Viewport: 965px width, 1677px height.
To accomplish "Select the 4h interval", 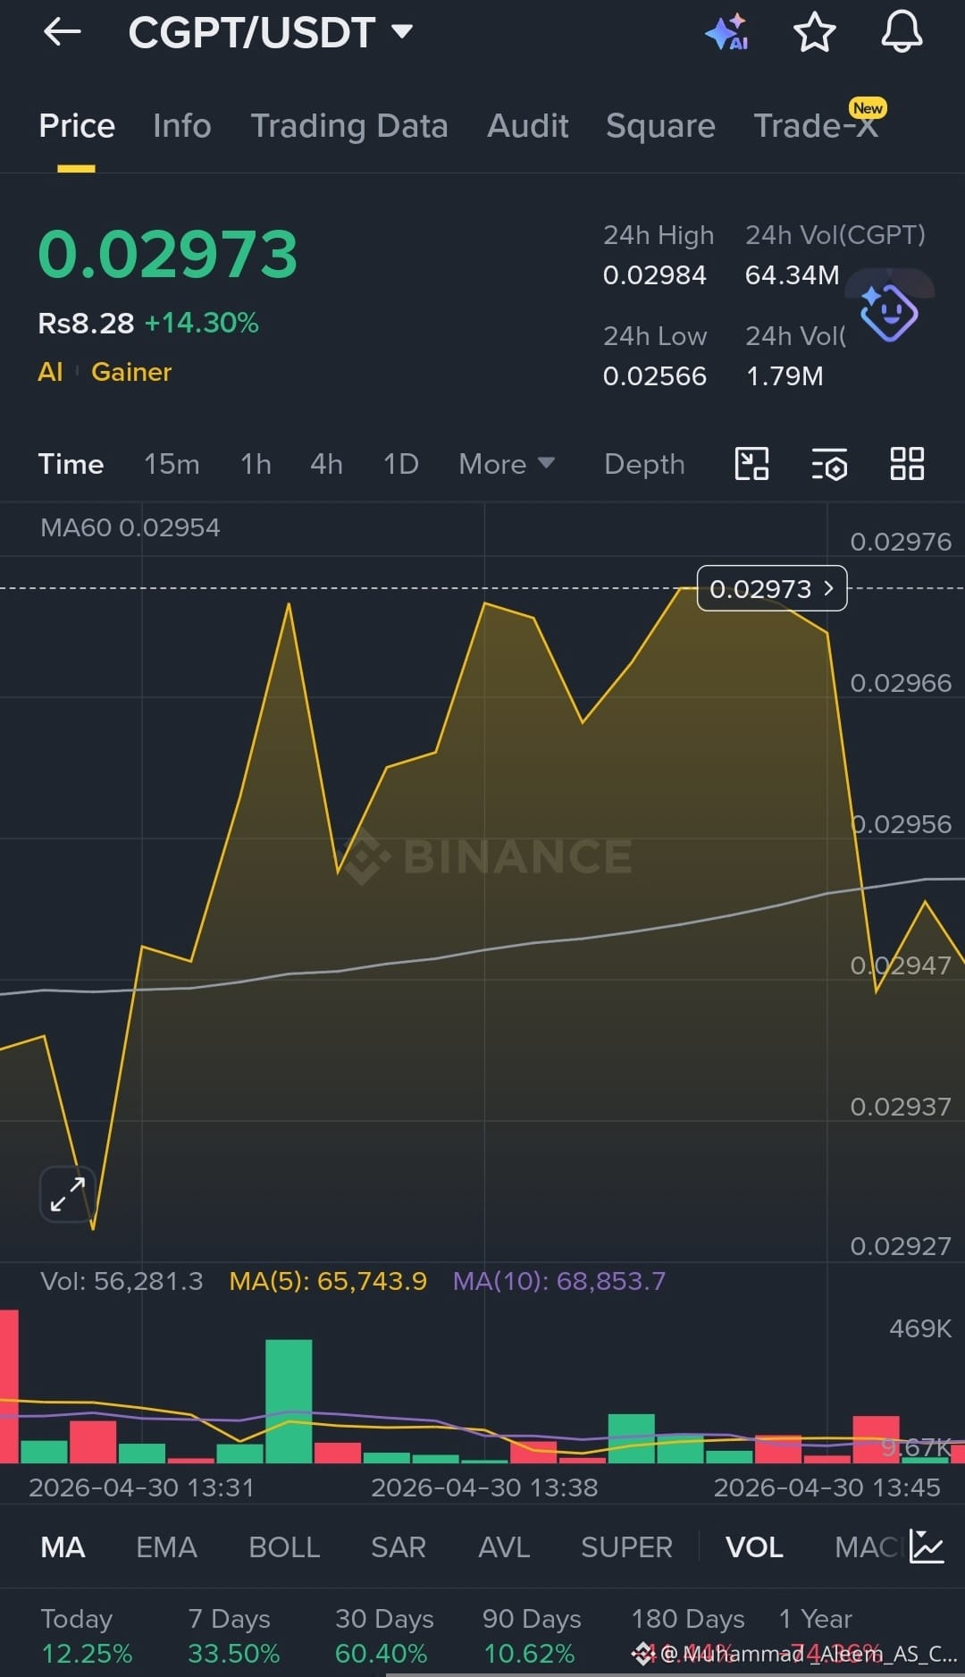I will [x=326, y=464].
